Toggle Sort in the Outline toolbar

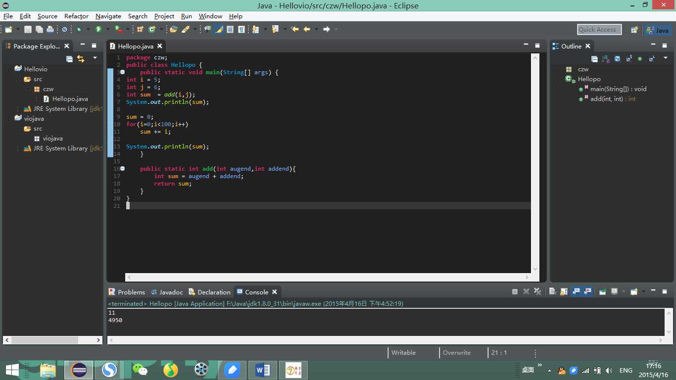point(606,58)
